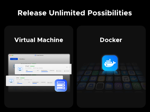Image resolution: width=150 pixels, height=112 pixels.
Task: Open the video play film app icon
Action: coord(93,79)
